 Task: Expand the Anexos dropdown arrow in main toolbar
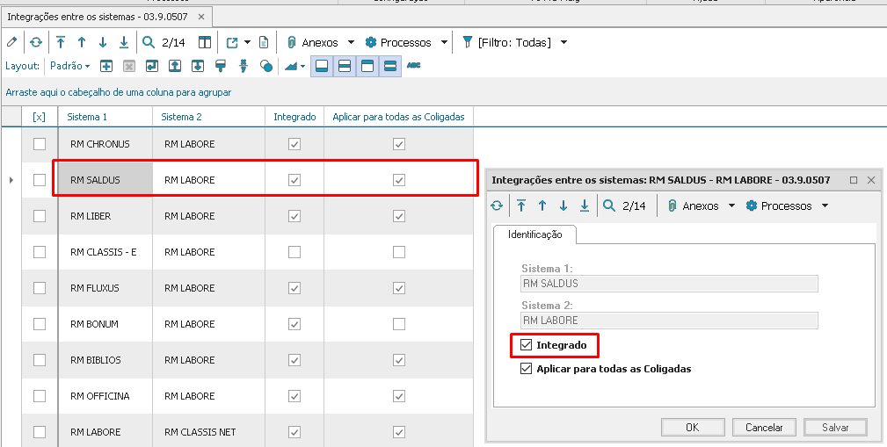click(351, 42)
